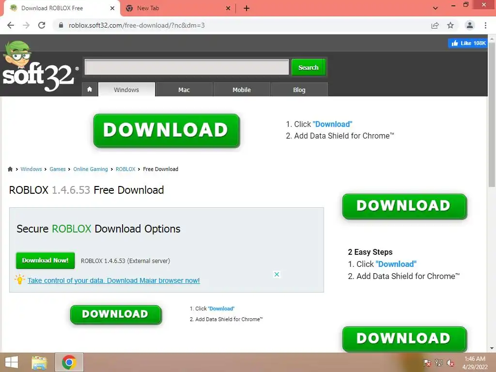The width and height of the screenshot is (496, 372).
Task: Click muted volume tray icon
Action: point(450,363)
